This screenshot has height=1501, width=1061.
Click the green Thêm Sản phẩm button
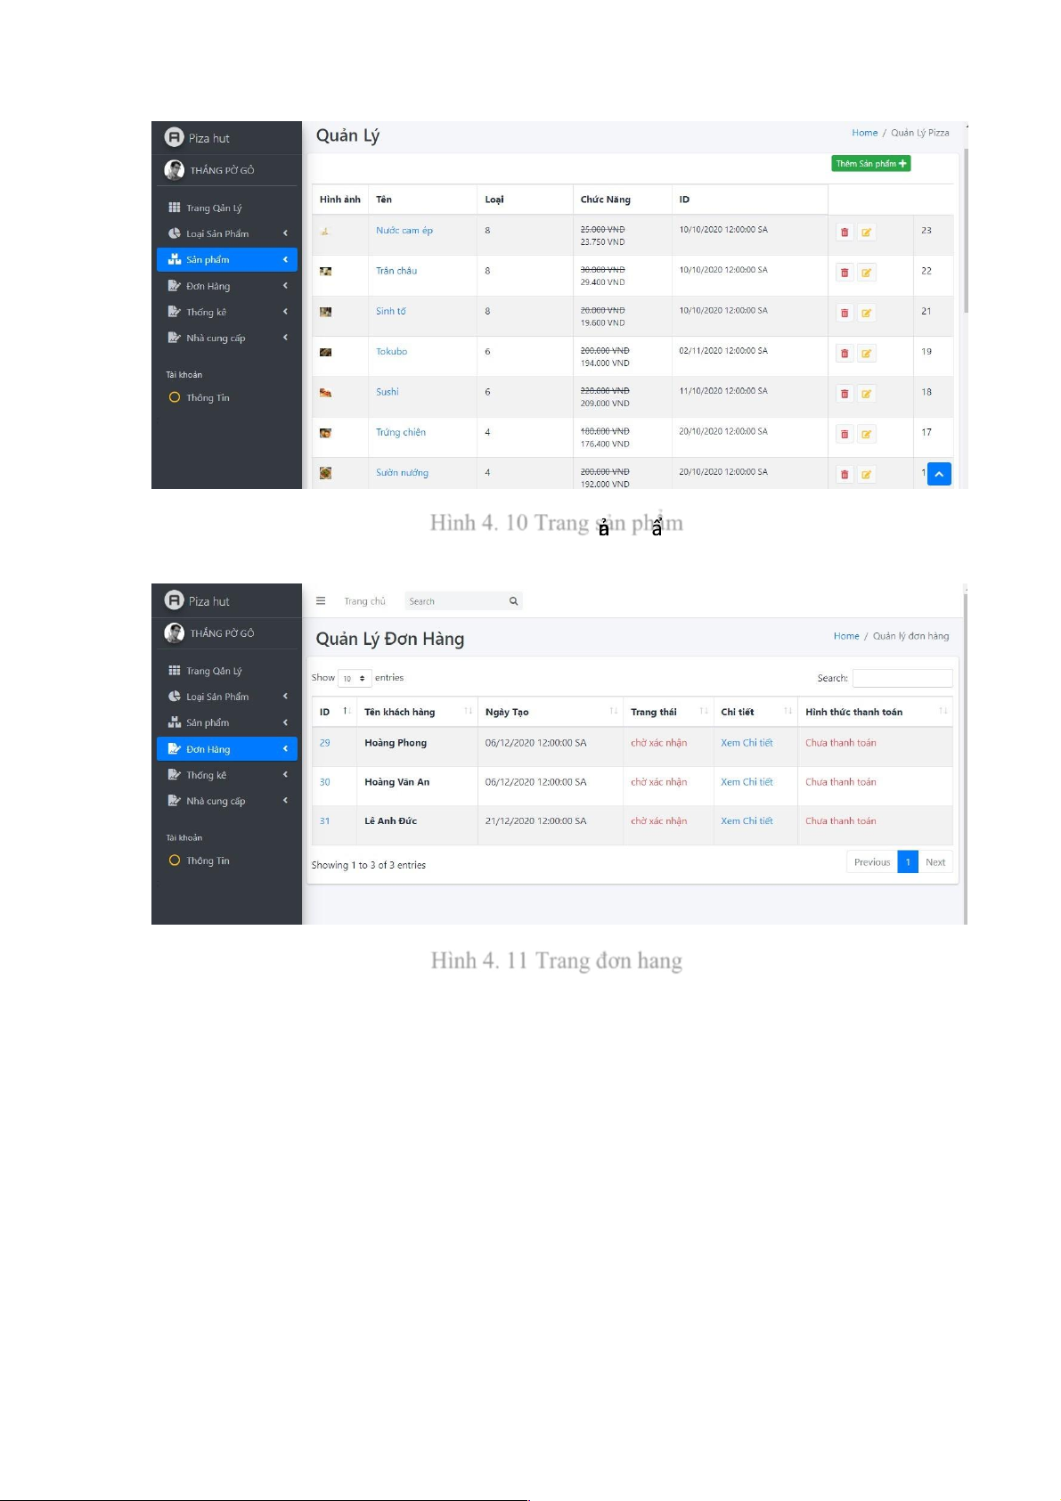click(x=870, y=164)
